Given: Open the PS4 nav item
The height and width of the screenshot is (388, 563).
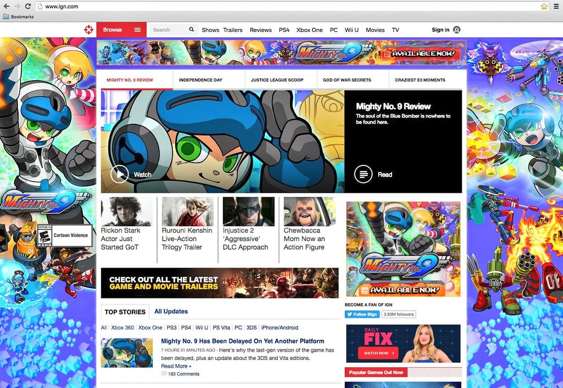Looking at the screenshot, I should point(284,30).
